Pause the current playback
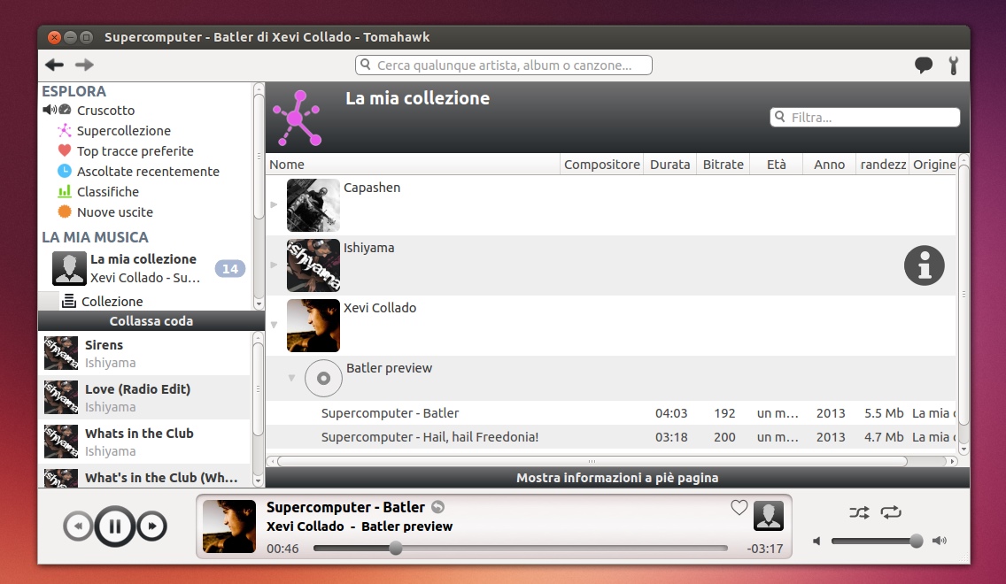Screen dimensions: 1006x584 (x=115, y=526)
